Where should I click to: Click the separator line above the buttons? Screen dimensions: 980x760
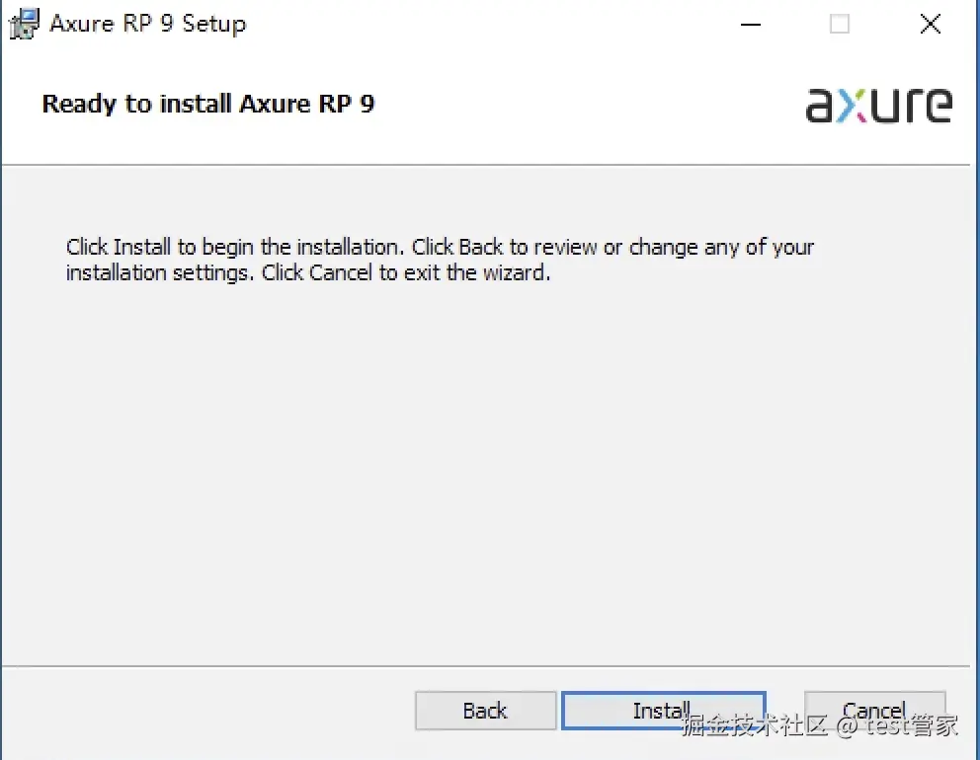click(490, 666)
